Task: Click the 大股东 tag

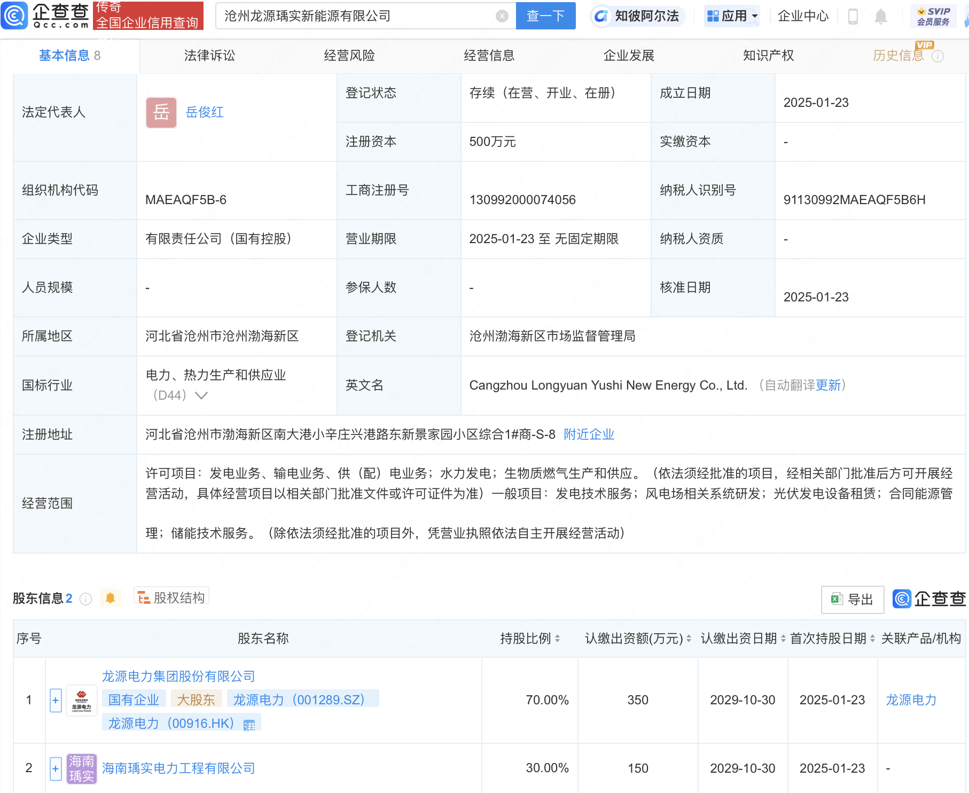Action: pyautogui.click(x=196, y=700)
